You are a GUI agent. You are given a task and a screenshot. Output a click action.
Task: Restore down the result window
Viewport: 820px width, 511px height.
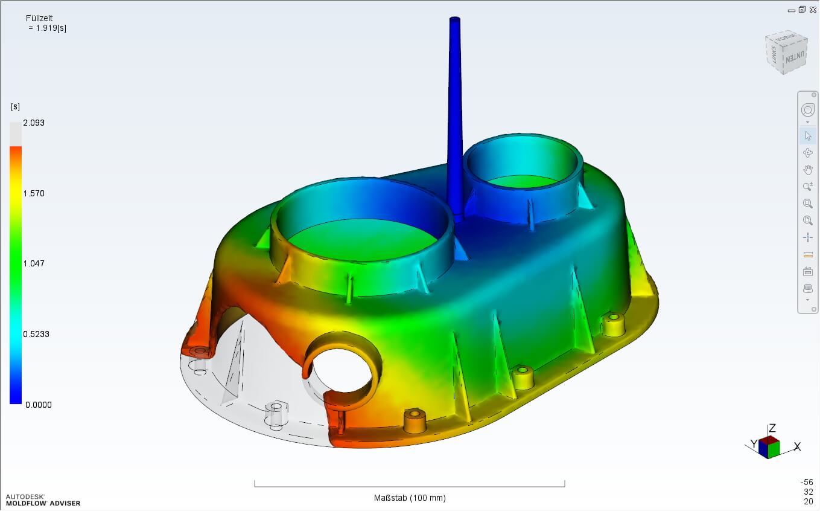802,10
